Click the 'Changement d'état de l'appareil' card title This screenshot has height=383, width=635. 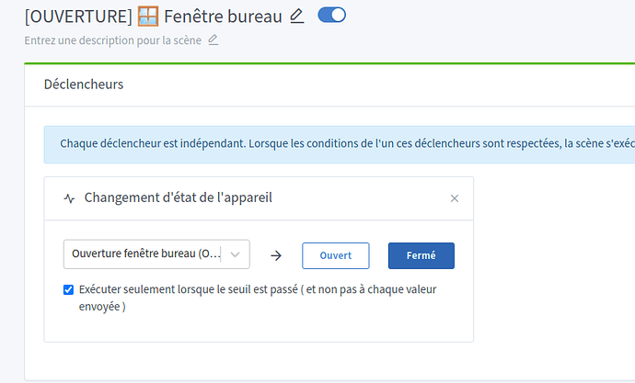(178, 197)
